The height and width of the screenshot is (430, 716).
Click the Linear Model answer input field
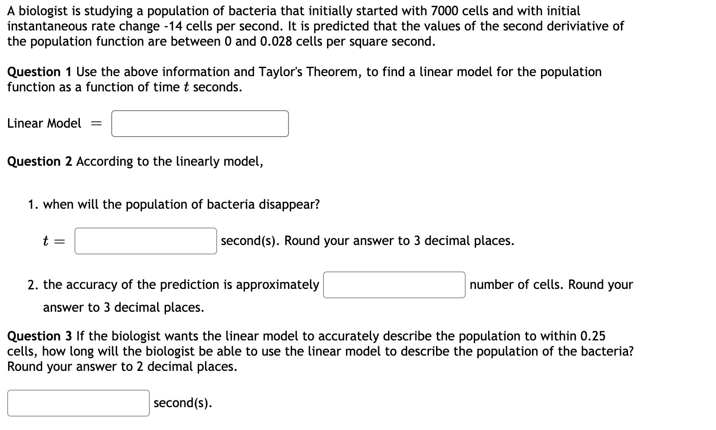point(200,123)
